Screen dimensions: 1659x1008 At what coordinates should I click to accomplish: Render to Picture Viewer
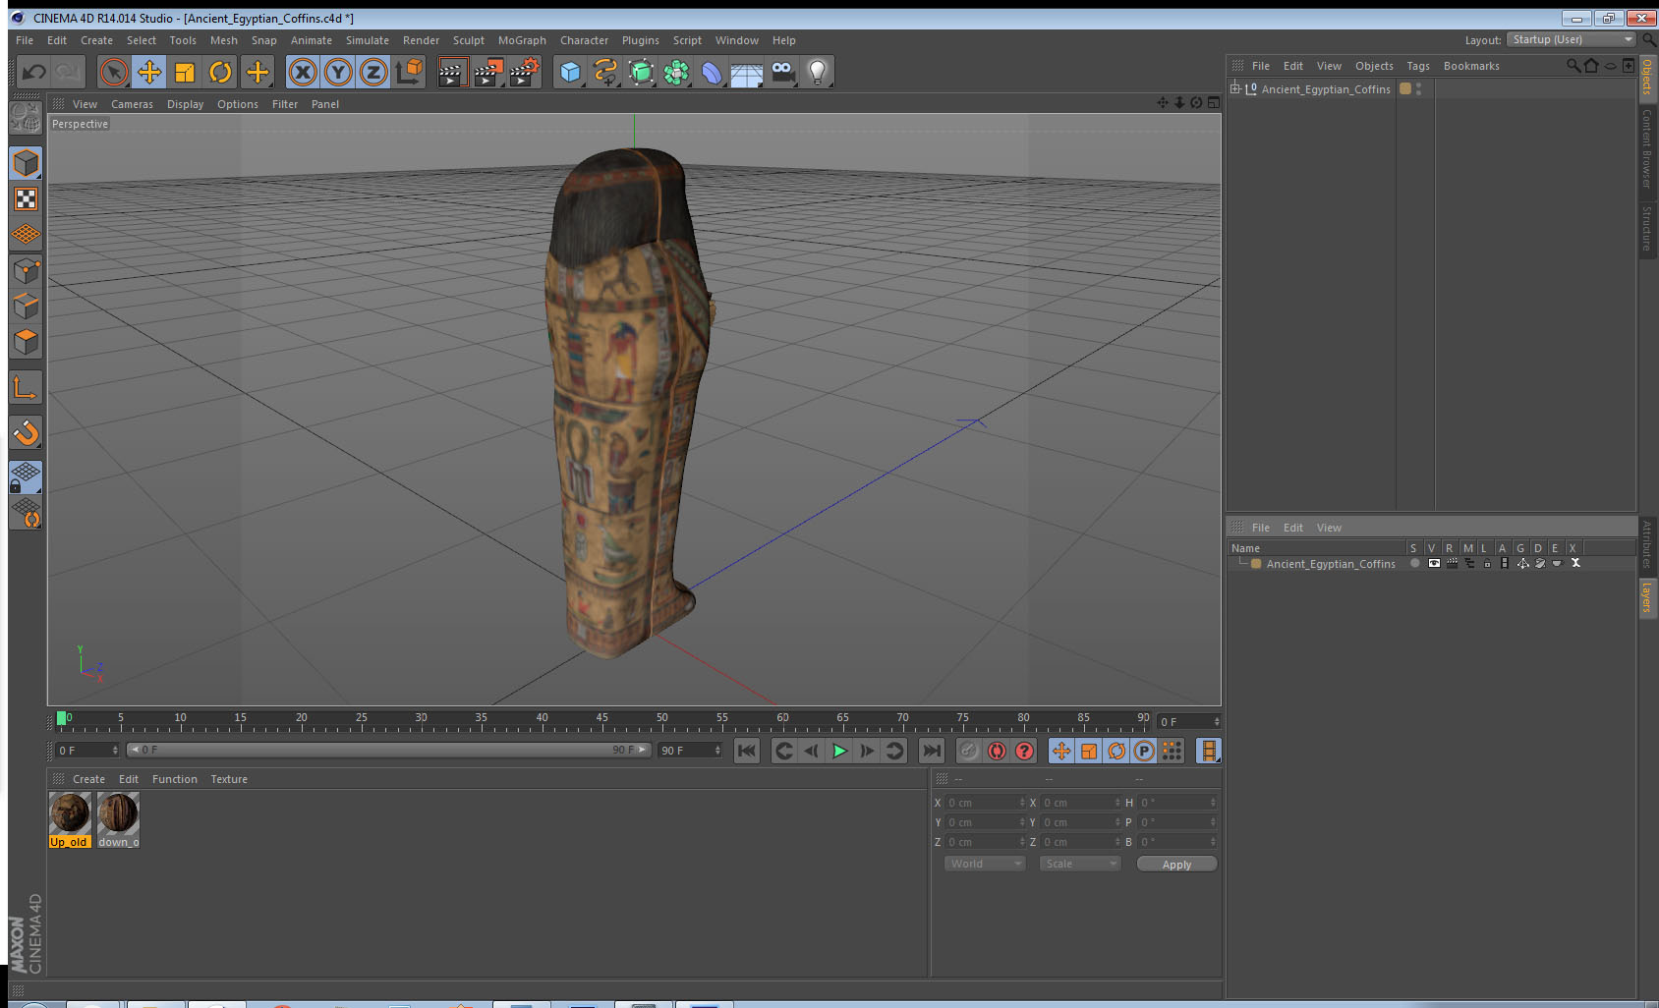488,72
